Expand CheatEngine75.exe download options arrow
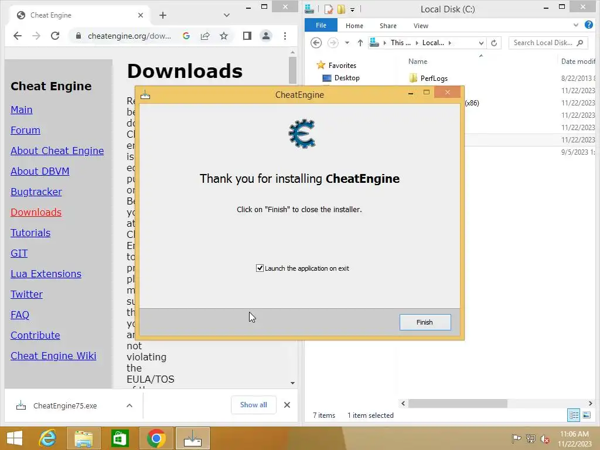 (129, 405)
